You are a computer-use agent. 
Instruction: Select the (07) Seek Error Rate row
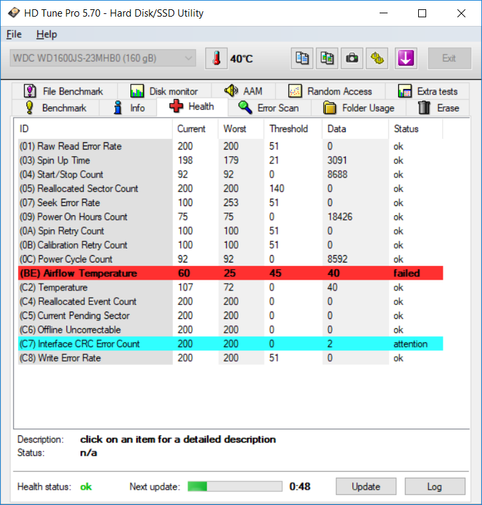(231, 203)
